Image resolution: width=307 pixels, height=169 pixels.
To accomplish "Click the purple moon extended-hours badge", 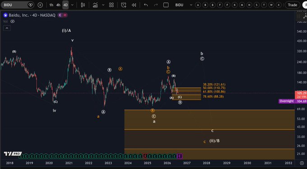I will tap(60, 15).
